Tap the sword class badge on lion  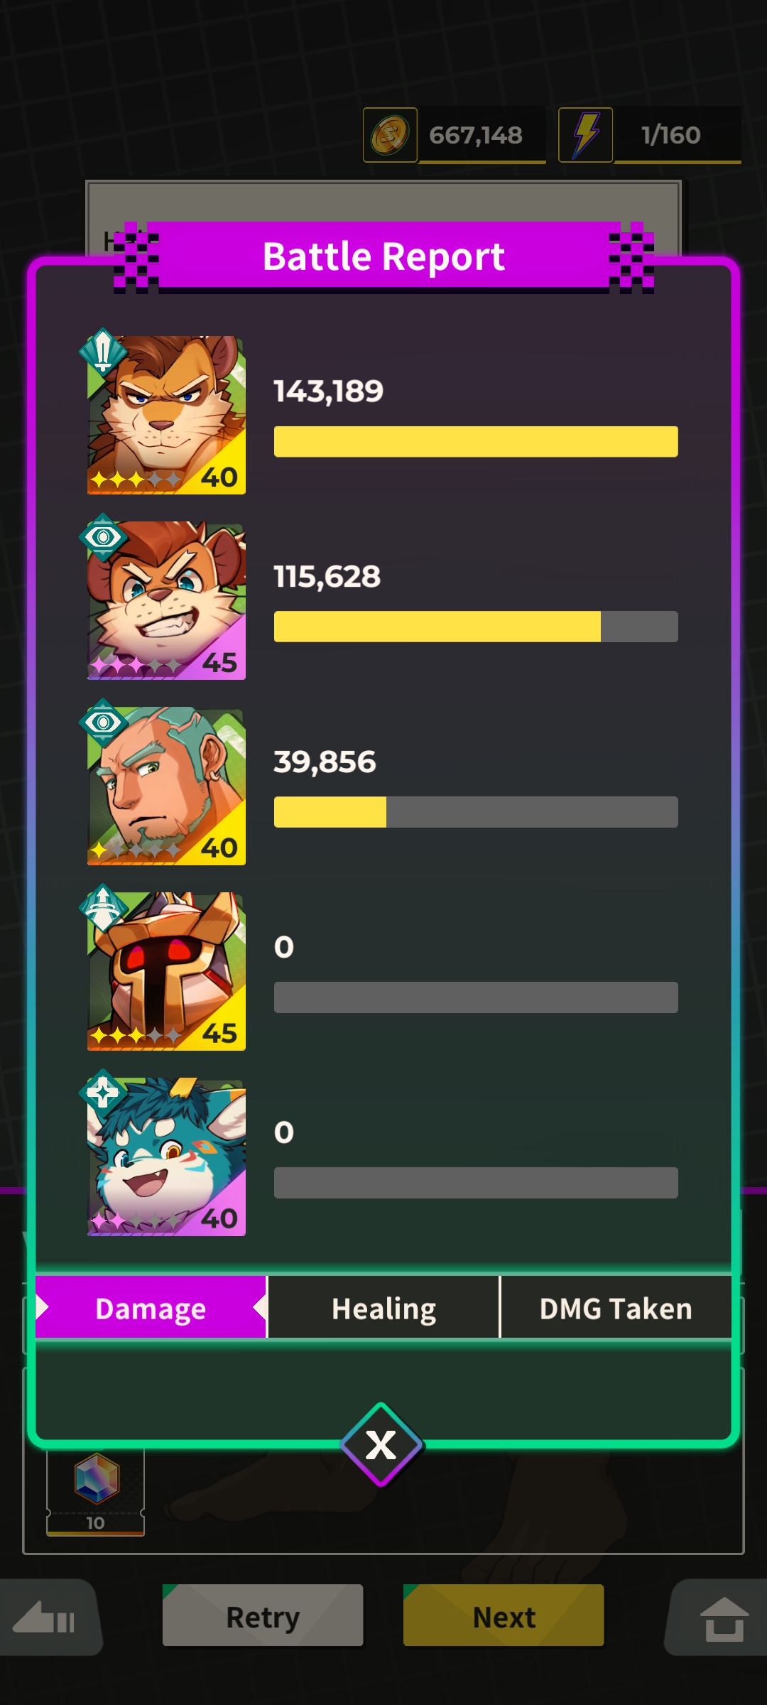click(x=103, y=352)
